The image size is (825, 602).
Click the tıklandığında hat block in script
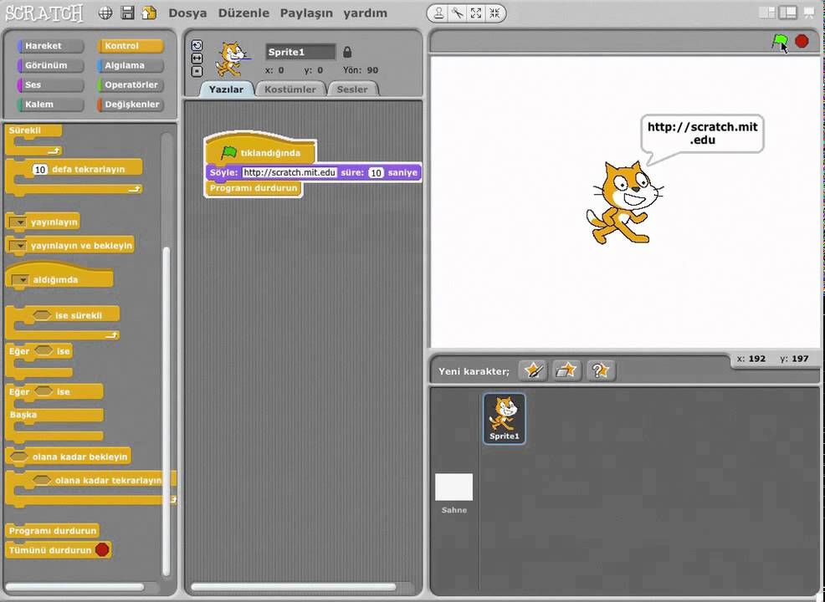point(260,150)
